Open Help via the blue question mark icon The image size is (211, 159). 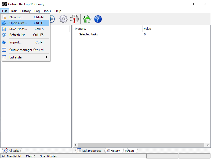(98, 19)
